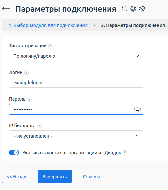
Task: Select step 2. Параметры подключения
Action: click(x=133, y=25)
